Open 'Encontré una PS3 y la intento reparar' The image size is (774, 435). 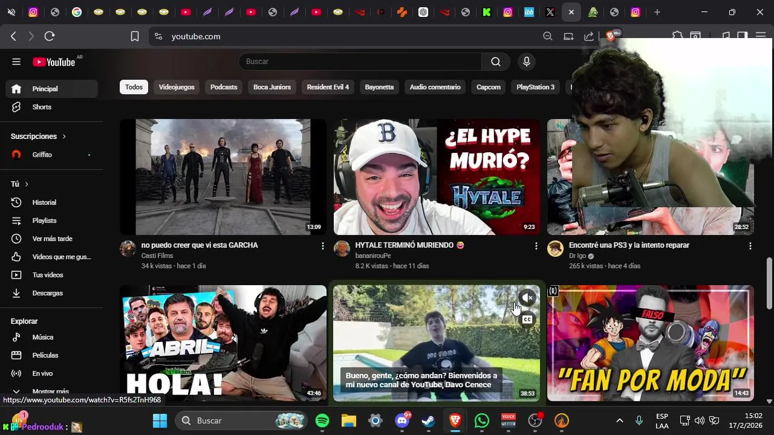(629, 245)
